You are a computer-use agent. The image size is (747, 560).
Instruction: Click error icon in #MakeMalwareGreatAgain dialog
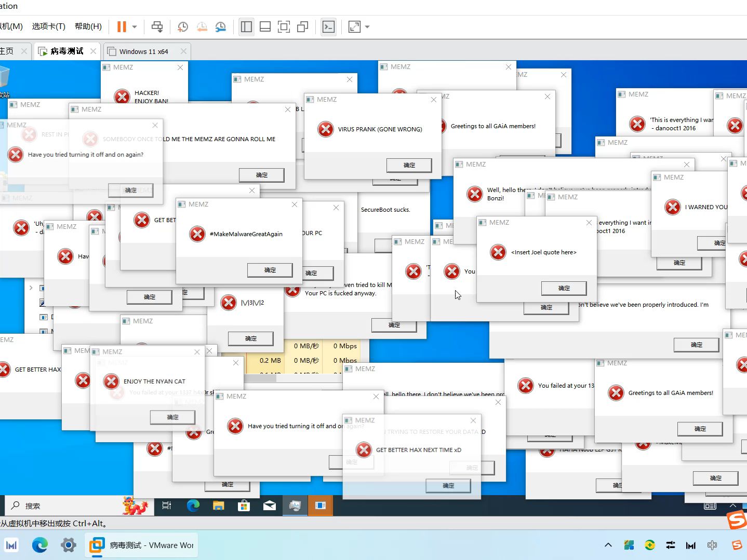point(197,234)
